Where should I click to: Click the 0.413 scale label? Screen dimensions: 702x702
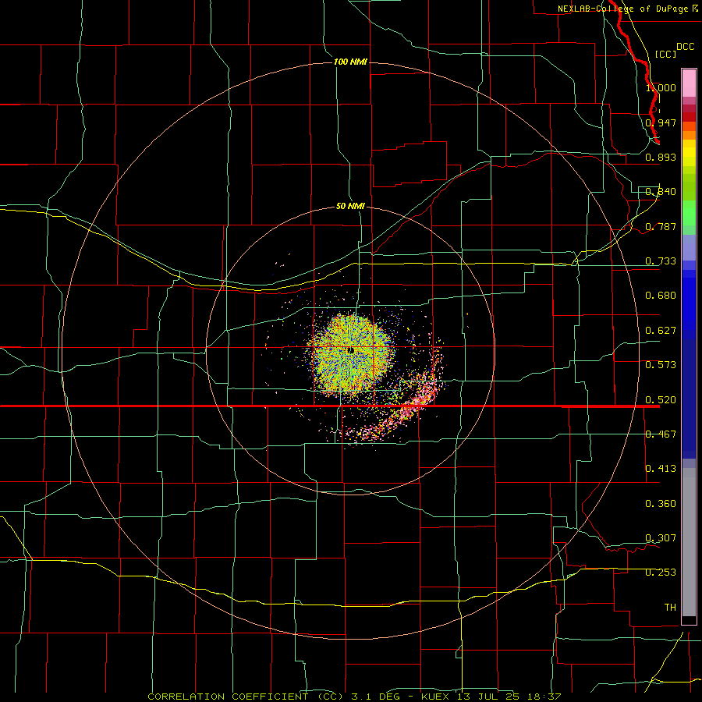pyautogui.click(x=661, y=469)
